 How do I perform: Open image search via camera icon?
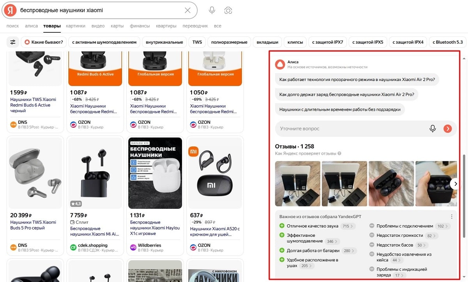(228, 11)
